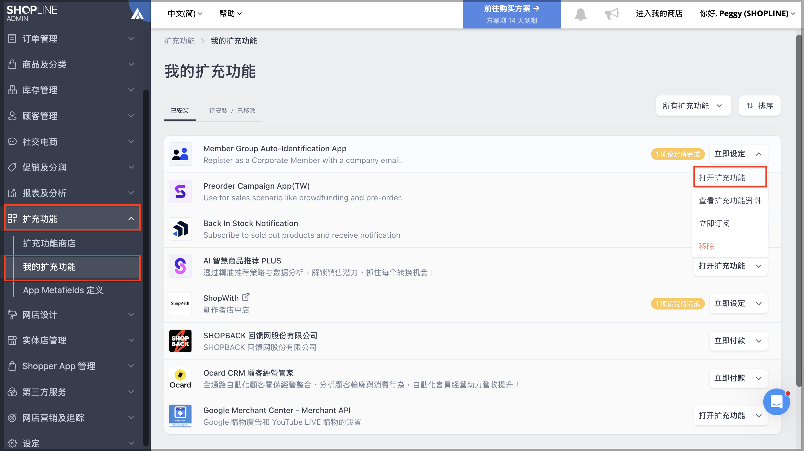Click the Member Group Auto-Identification app icon
The width and height of the screenshot is (804, 451).
point(180,154)
